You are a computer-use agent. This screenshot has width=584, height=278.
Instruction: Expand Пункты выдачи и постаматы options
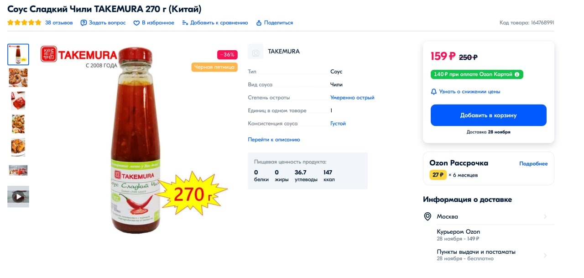(545, 255)
